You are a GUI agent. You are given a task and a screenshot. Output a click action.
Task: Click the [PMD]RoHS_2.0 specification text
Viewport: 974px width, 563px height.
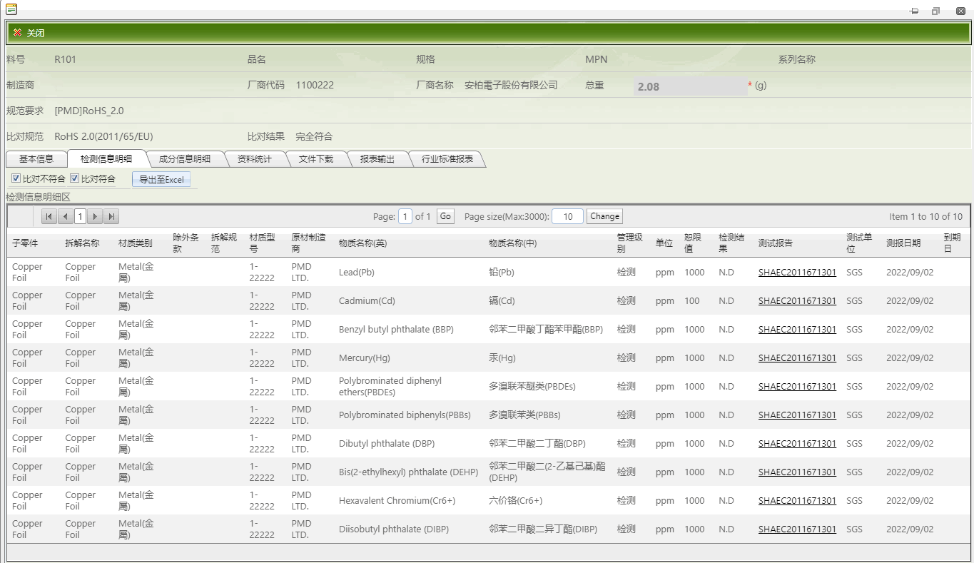coord(89,111)
